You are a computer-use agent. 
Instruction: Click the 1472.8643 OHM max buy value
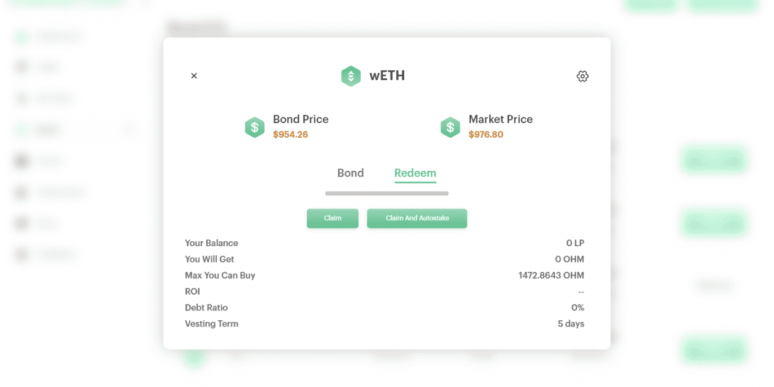[551, 276]
